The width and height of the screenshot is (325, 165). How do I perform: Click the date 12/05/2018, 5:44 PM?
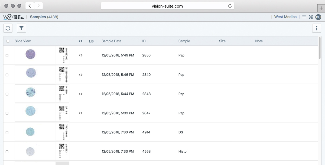pos(118,94)
